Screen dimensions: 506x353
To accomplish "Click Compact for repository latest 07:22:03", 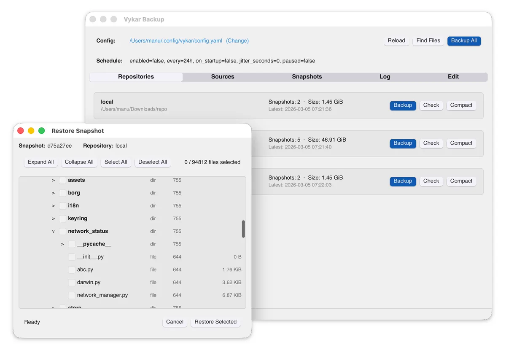I will (x=461, y=181).
